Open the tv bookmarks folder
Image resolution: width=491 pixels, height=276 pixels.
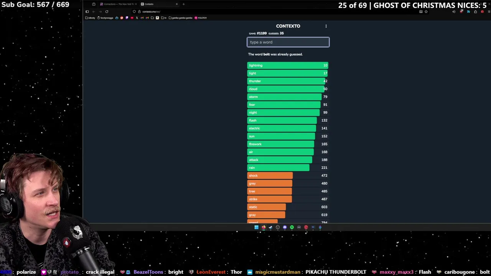[x=164, y=18]
